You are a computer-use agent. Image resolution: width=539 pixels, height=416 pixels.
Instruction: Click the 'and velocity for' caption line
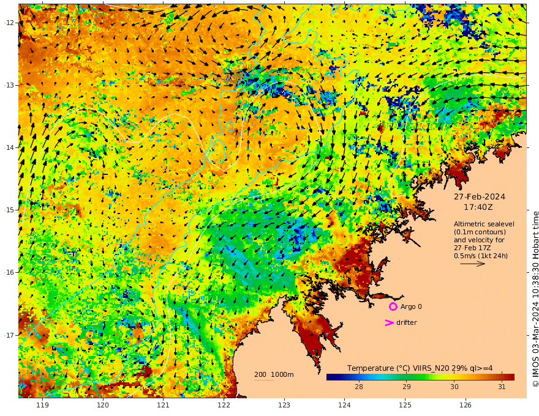(x=479, y=240)
